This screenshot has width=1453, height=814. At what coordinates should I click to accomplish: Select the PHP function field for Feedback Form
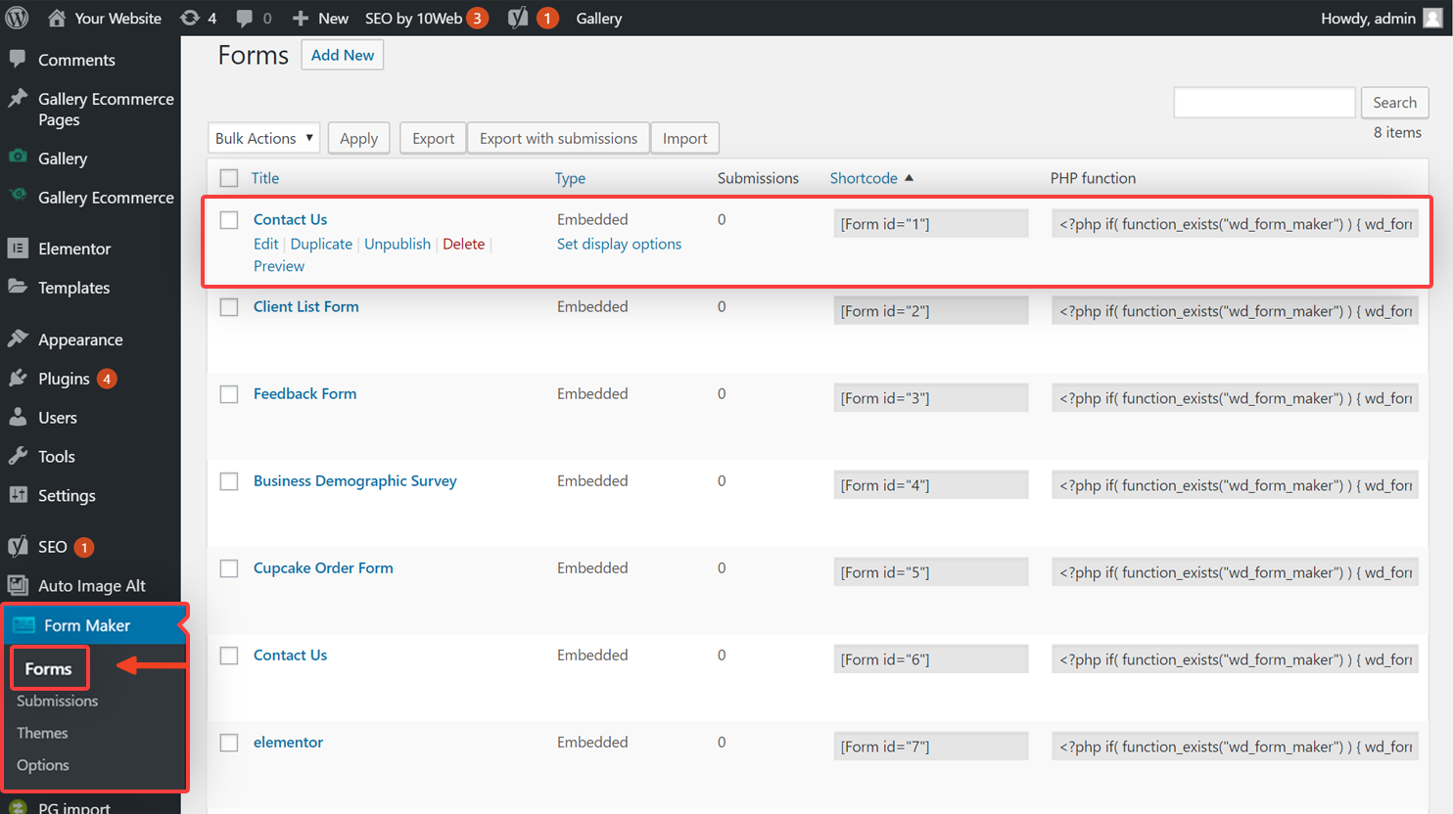[x=1235, y=397]
